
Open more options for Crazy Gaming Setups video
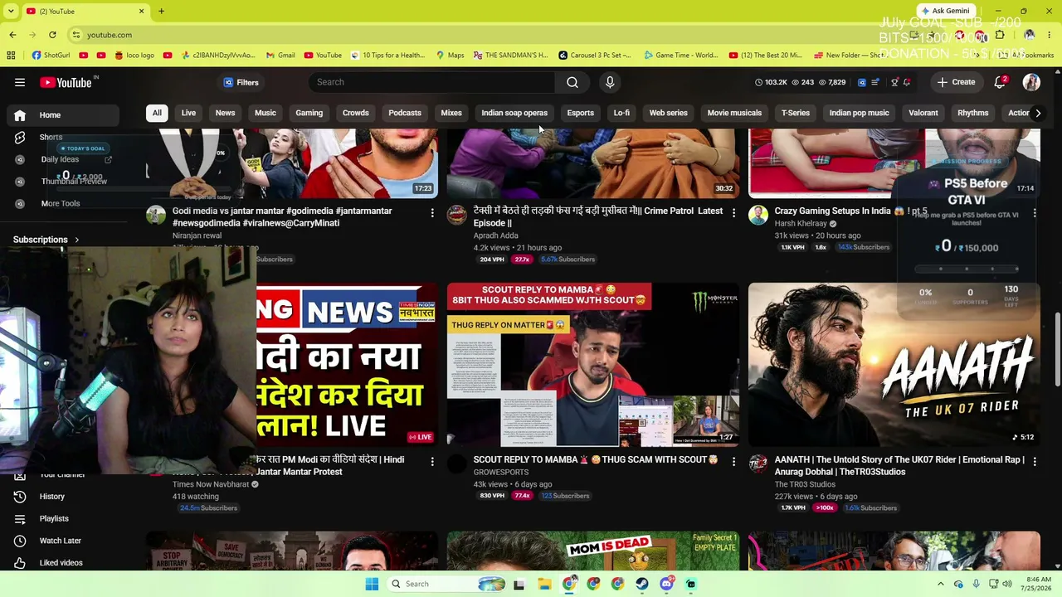pos(1035,213)
